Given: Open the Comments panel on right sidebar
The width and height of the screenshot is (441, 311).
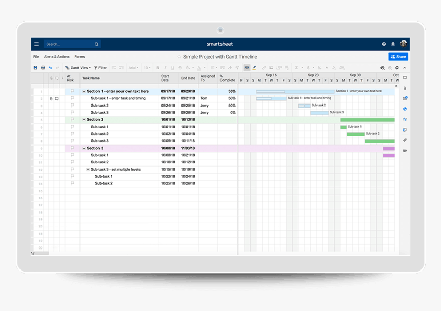Looking at the screenshot, I should point(404,78).
